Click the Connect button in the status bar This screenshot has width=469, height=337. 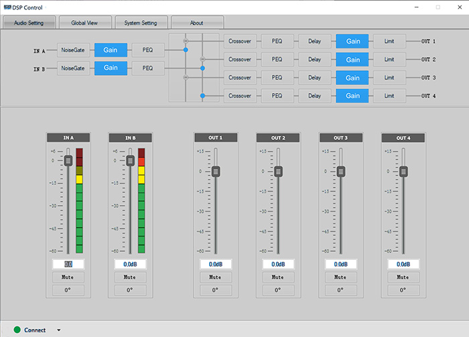click(x=29, y=330)
